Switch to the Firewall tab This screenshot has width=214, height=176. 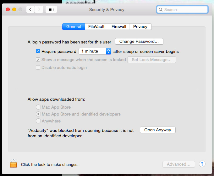pos(119,27)
